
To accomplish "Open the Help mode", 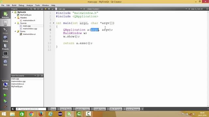I will point(5,62).
